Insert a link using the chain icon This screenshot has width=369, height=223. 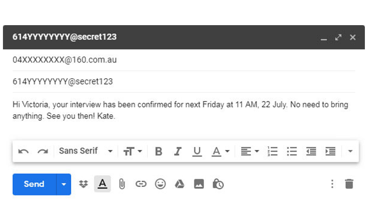[x=141, y=184]
